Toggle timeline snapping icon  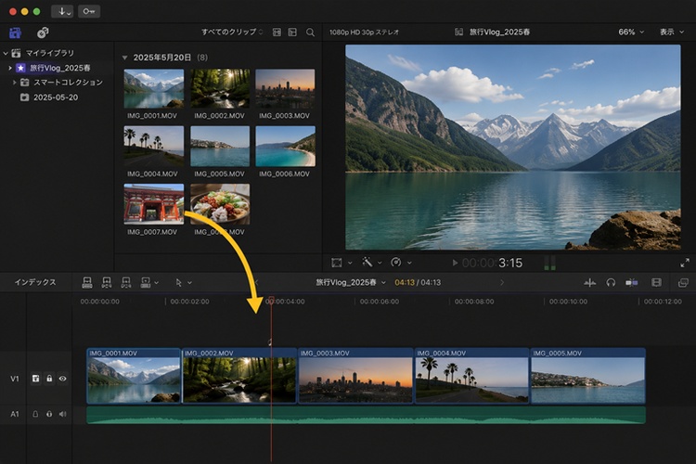[x=632, y=282]
